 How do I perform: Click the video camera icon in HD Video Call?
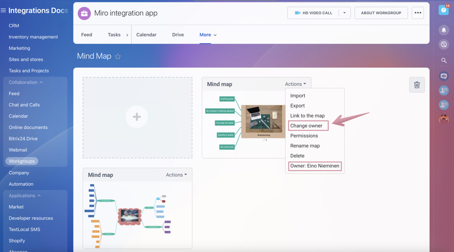[298, 13]
